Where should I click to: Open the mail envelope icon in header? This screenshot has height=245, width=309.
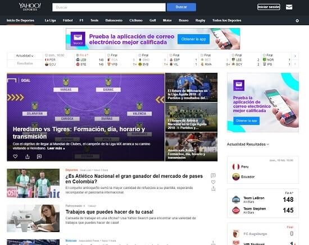[x=289, y=7]
